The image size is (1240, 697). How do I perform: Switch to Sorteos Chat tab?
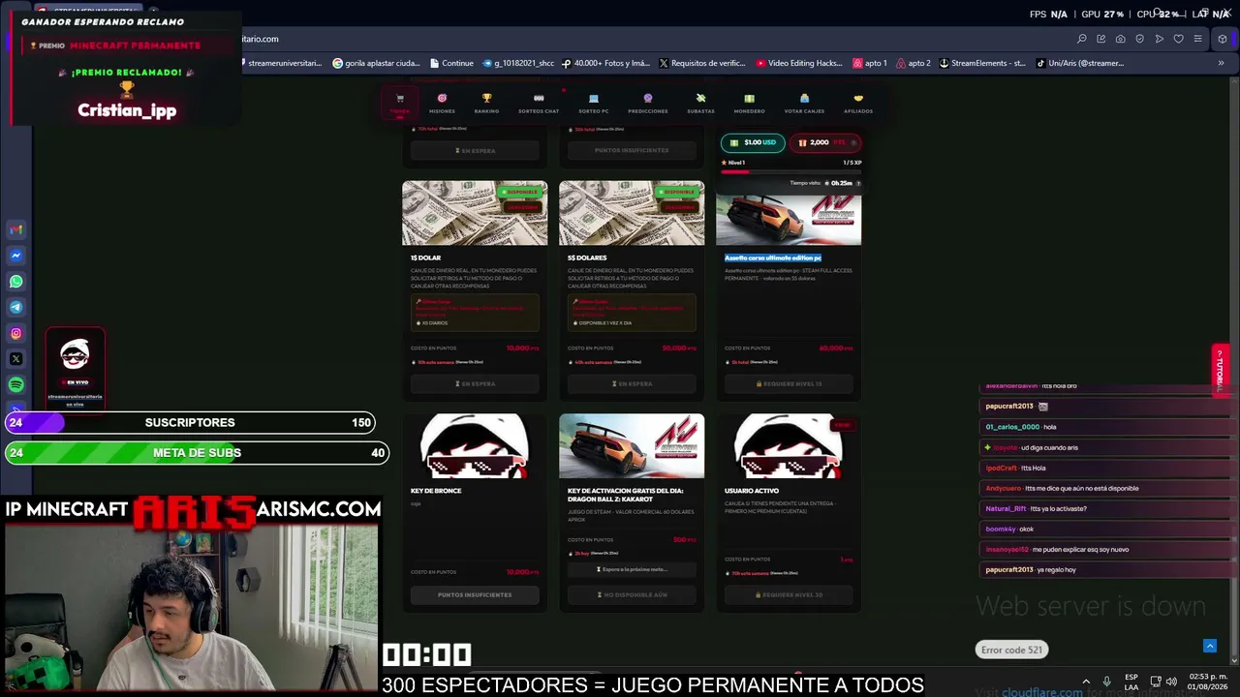[539, 103]
